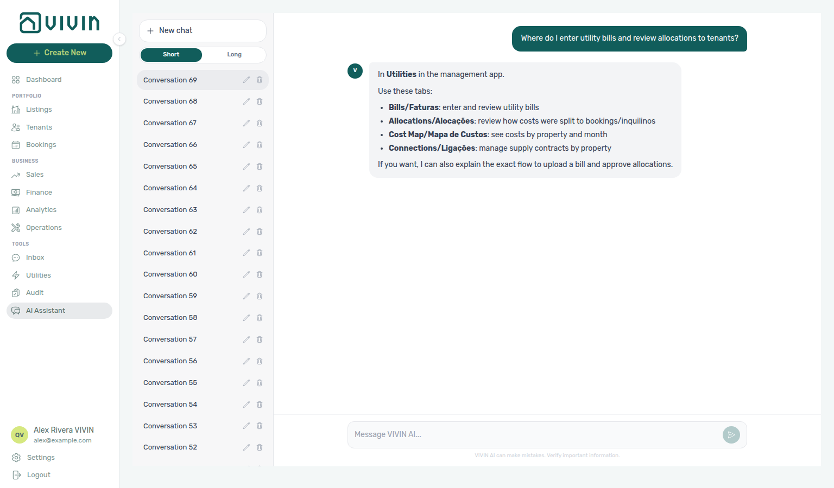Edit the name of Conversation 67
This screenshot has height=488, width=834.
pos(247,123)
